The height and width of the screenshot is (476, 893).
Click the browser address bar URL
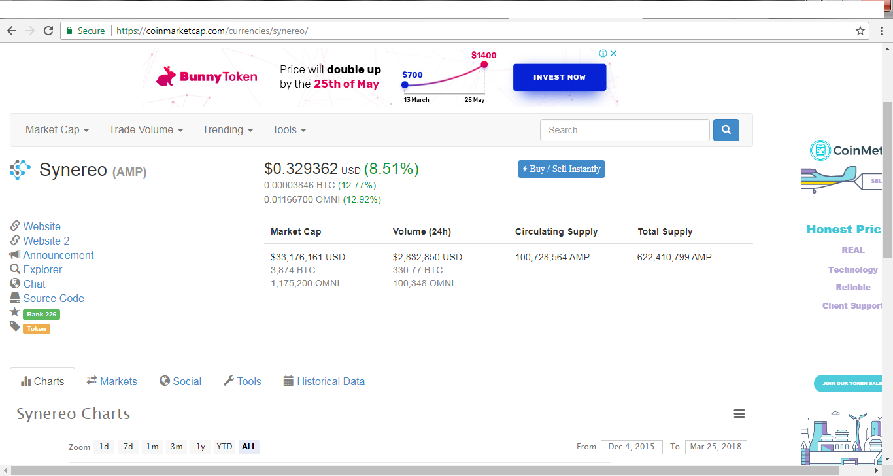click(212, 31)
